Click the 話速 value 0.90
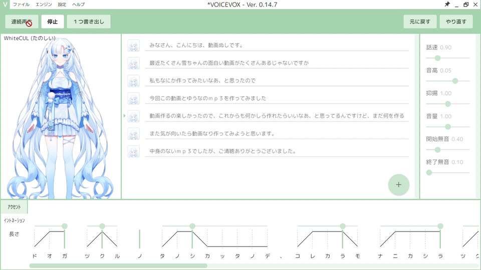The image size is (481, 270). (445, 47)
